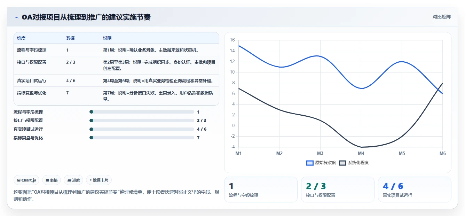Toggle the 原始复杂度 legend item
Screen dimensions: 465x216
pyautogui.click(x=321, y=163)
